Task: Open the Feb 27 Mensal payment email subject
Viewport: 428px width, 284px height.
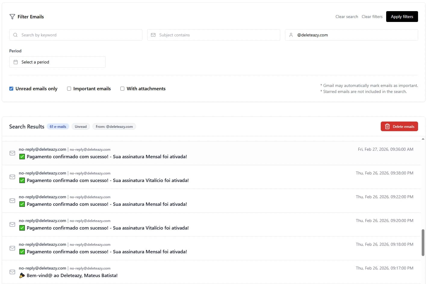Action: [107, 157]
